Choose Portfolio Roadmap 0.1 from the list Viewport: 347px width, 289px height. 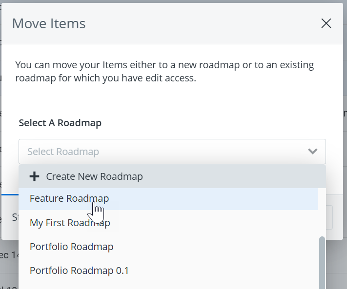point(79,270)
